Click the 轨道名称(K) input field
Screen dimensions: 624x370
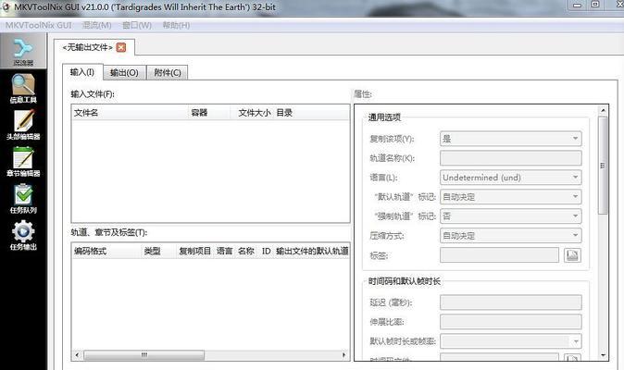(510, 158)
